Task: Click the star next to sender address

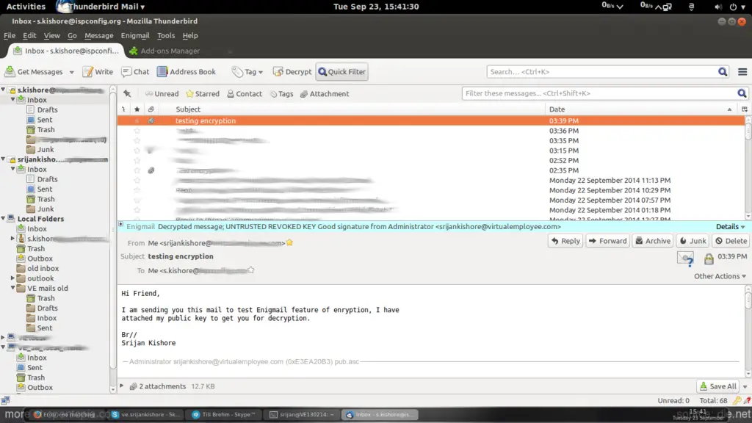Action: click(289, 242)
